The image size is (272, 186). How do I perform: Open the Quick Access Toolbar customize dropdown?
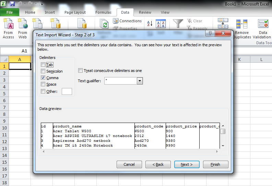[x=42, y=4]
